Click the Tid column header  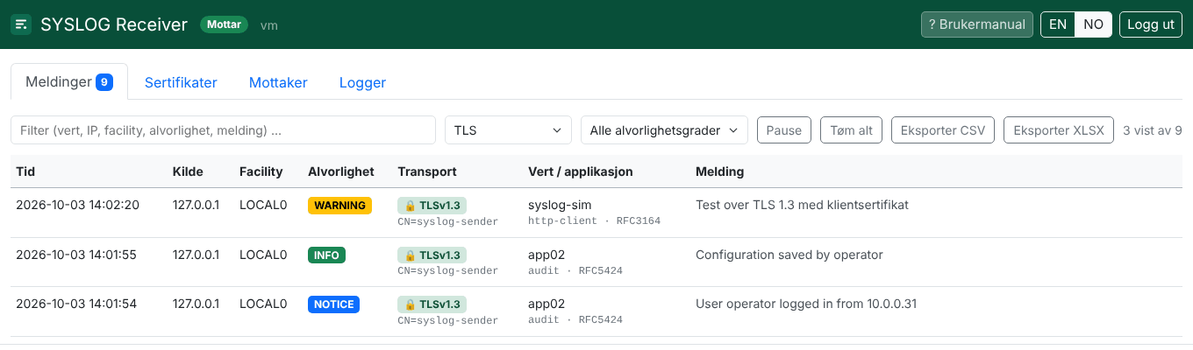point(25,171)
